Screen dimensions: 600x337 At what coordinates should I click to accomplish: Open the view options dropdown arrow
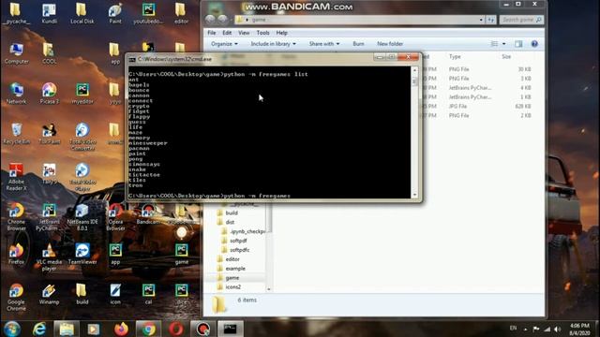[x=504, y=44]
